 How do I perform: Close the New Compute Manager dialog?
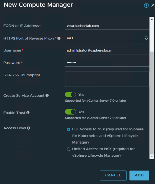[153, 5]
